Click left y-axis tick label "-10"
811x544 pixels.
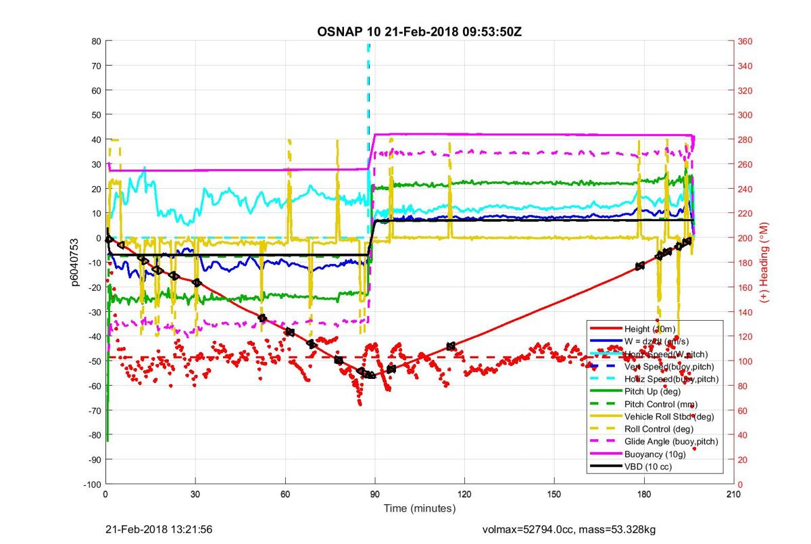[95, 263]
